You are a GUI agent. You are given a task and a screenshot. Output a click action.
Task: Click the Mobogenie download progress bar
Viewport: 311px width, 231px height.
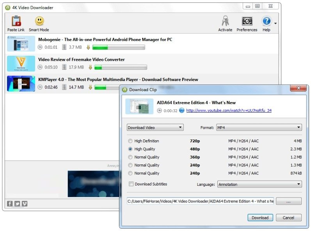click(x=119, y=47)
